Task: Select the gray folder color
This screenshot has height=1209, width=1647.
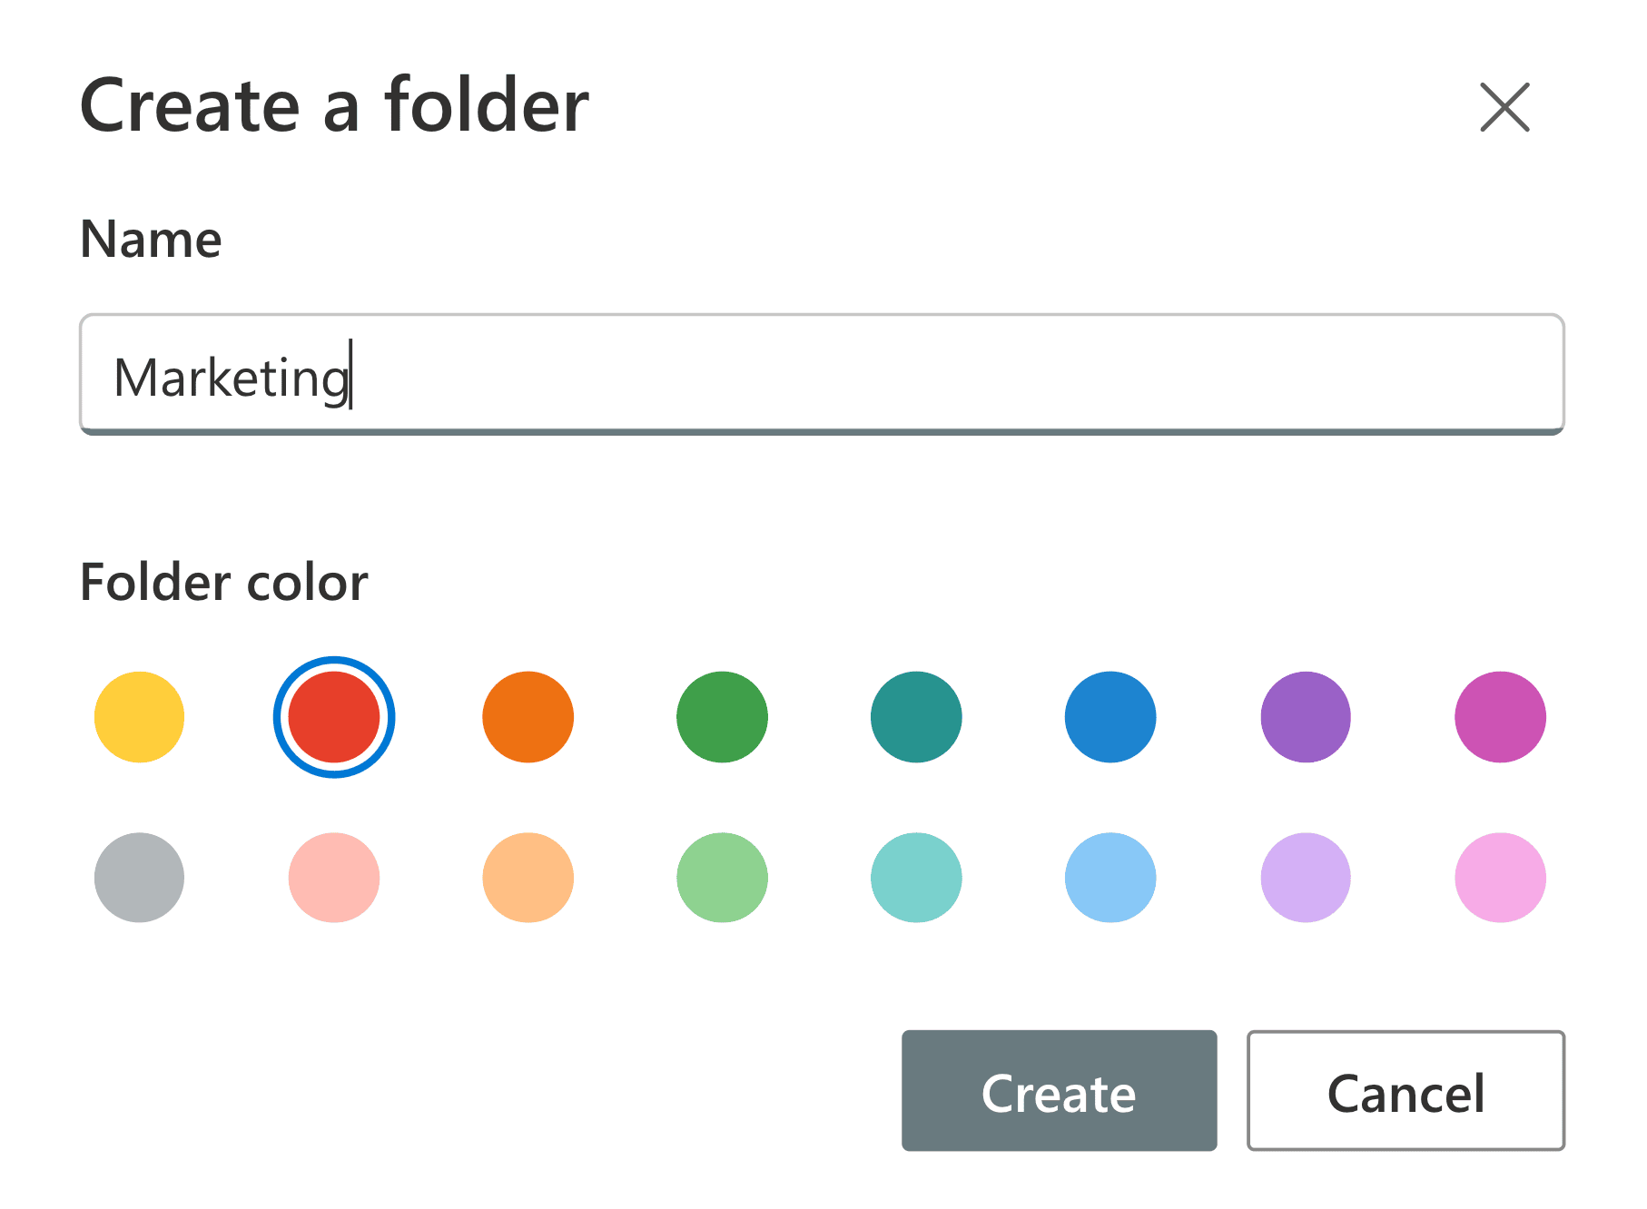Action: point(138,878)
